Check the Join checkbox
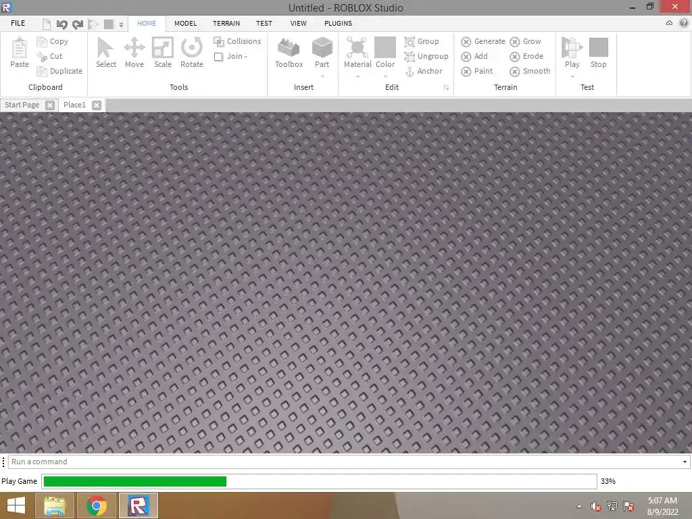Screen dimensions: 692x519 click(218, 57)
